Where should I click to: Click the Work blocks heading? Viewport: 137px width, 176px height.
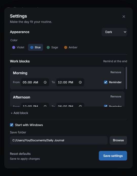click(20, 61)
